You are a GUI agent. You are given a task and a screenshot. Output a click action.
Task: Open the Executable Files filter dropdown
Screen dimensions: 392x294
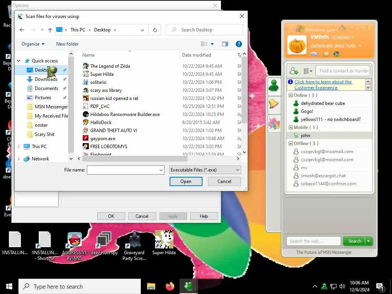(x=237, y=170)
